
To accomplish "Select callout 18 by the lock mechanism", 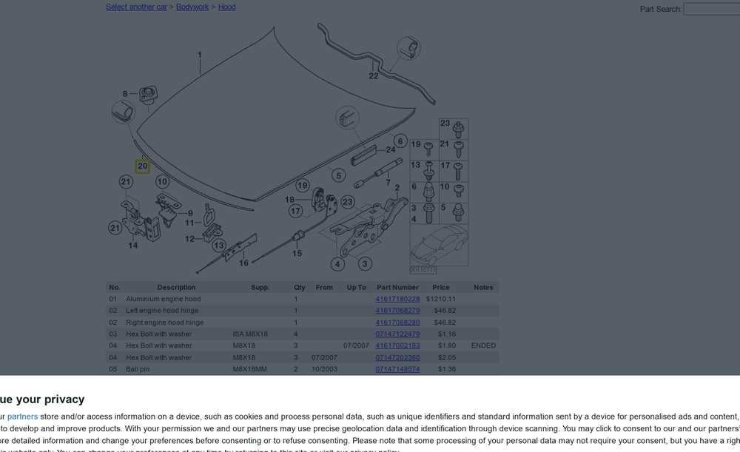I will pyautogui.click(x=289, y=200).
